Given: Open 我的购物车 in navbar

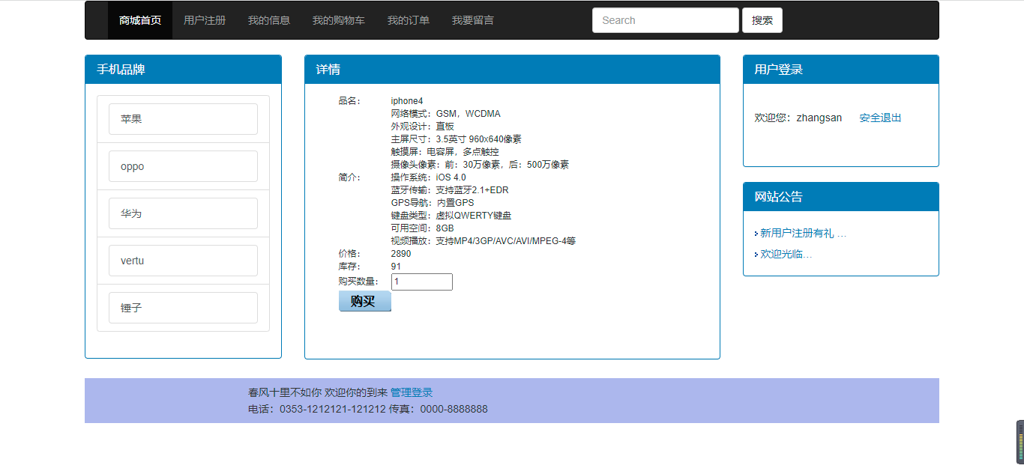Looking at the screenshot, I should 339,20.
